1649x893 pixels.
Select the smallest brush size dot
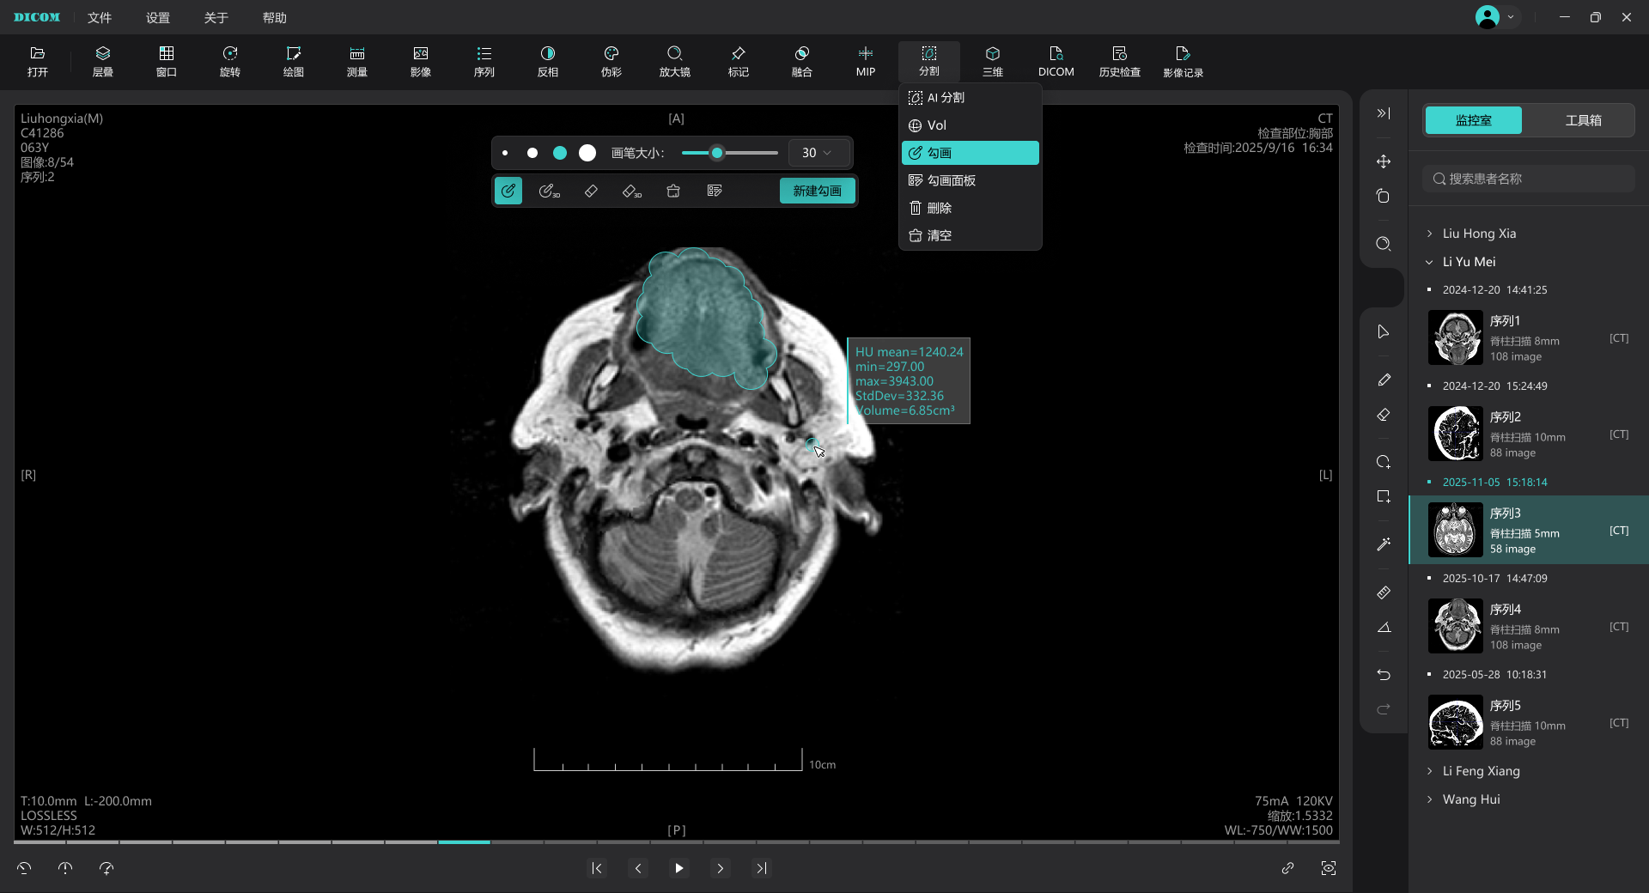(x=505, y=153)
